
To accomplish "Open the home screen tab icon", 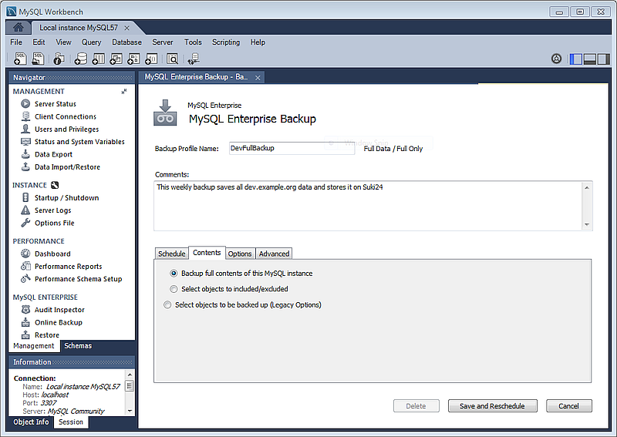I will pos(18,28).
